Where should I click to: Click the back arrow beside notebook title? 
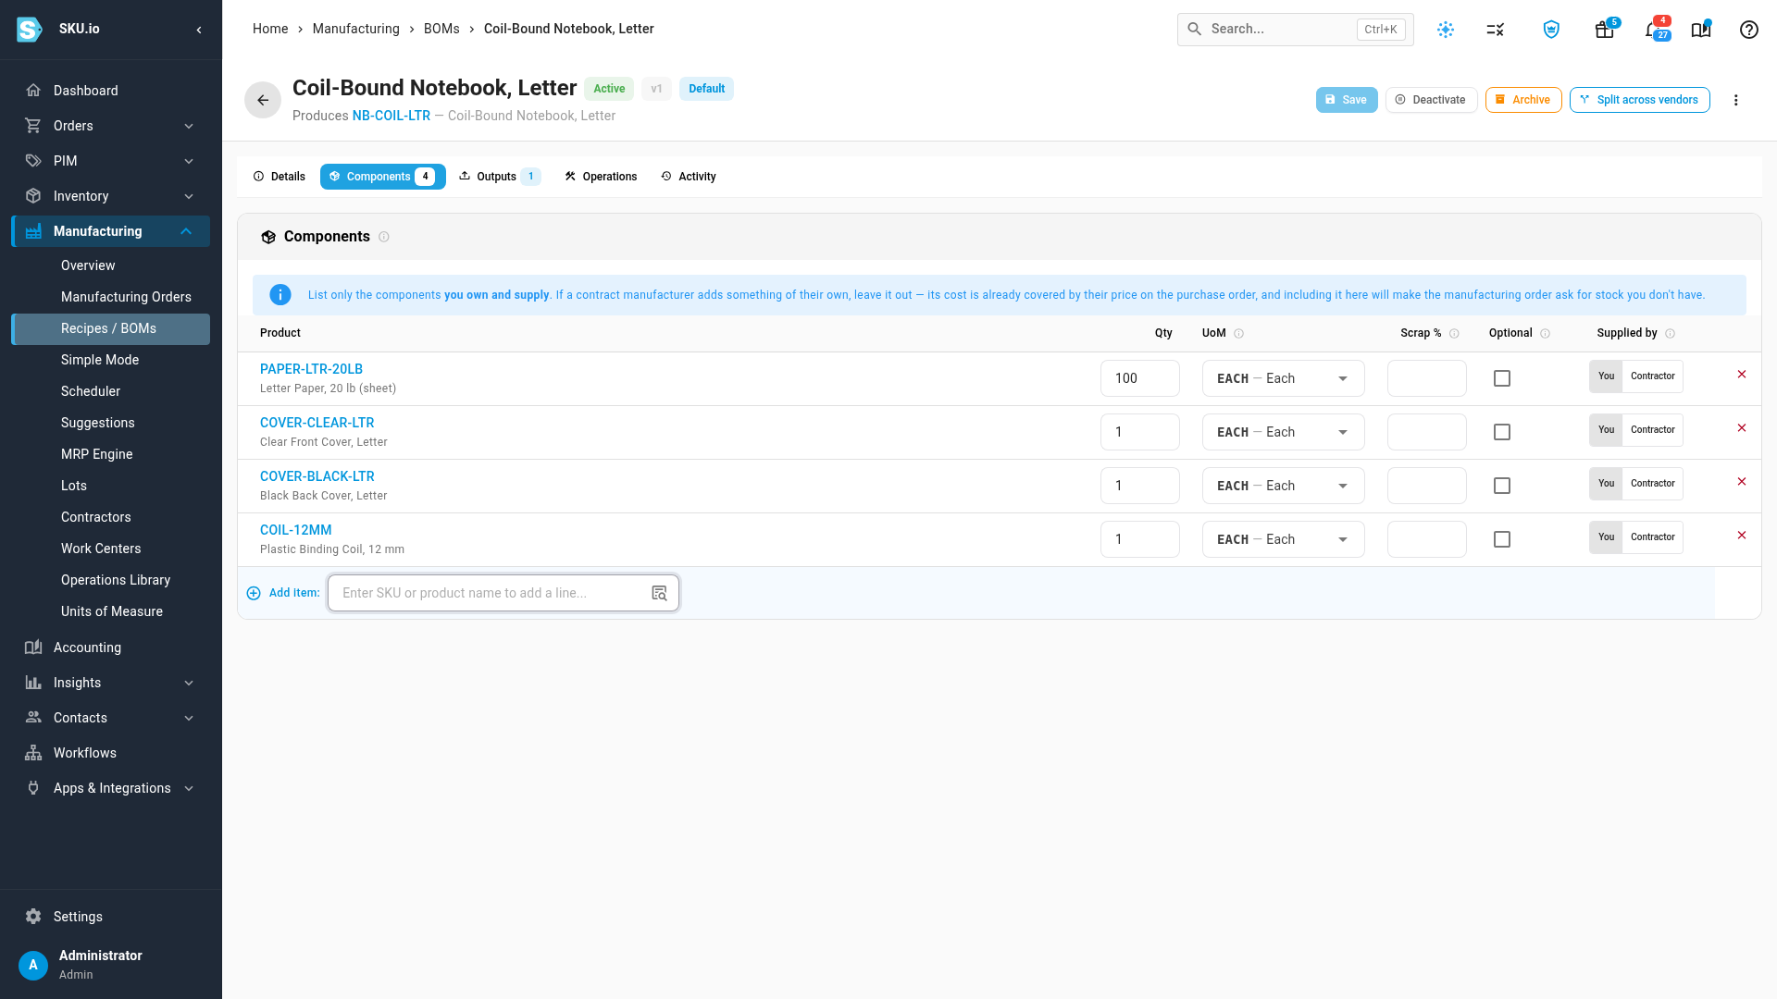(263, 100)
